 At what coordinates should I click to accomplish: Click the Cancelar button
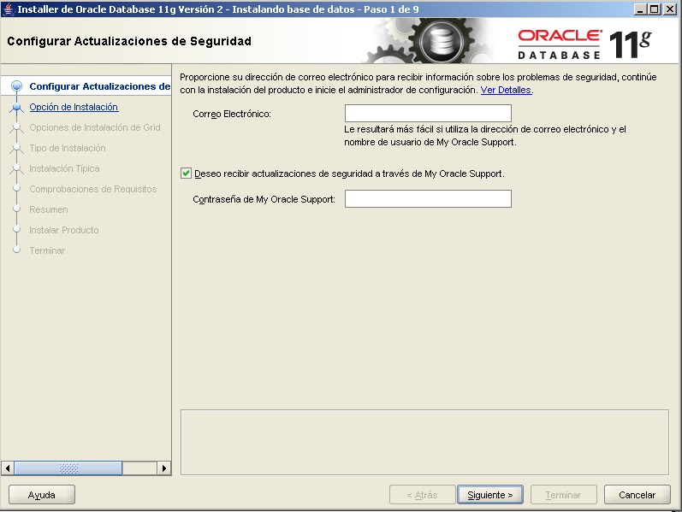click(638, 495)
